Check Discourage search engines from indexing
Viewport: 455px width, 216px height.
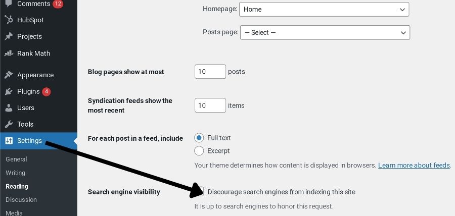point(200,192)
